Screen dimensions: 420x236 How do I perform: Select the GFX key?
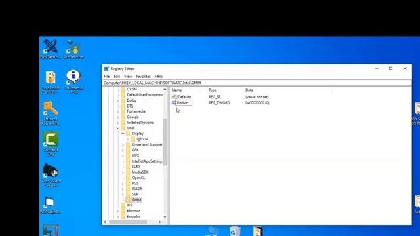coord(135,150)
